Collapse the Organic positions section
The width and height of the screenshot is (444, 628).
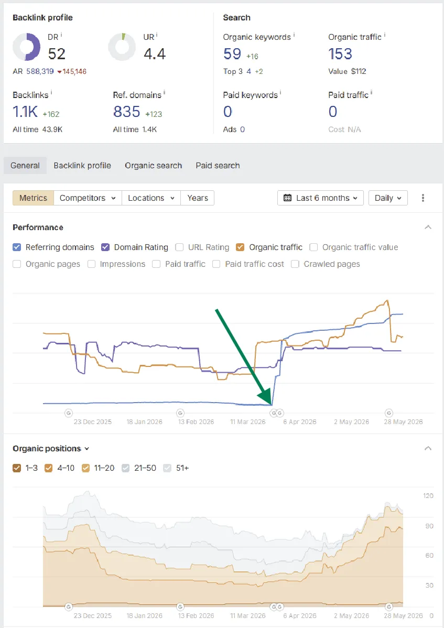(428, 448)
